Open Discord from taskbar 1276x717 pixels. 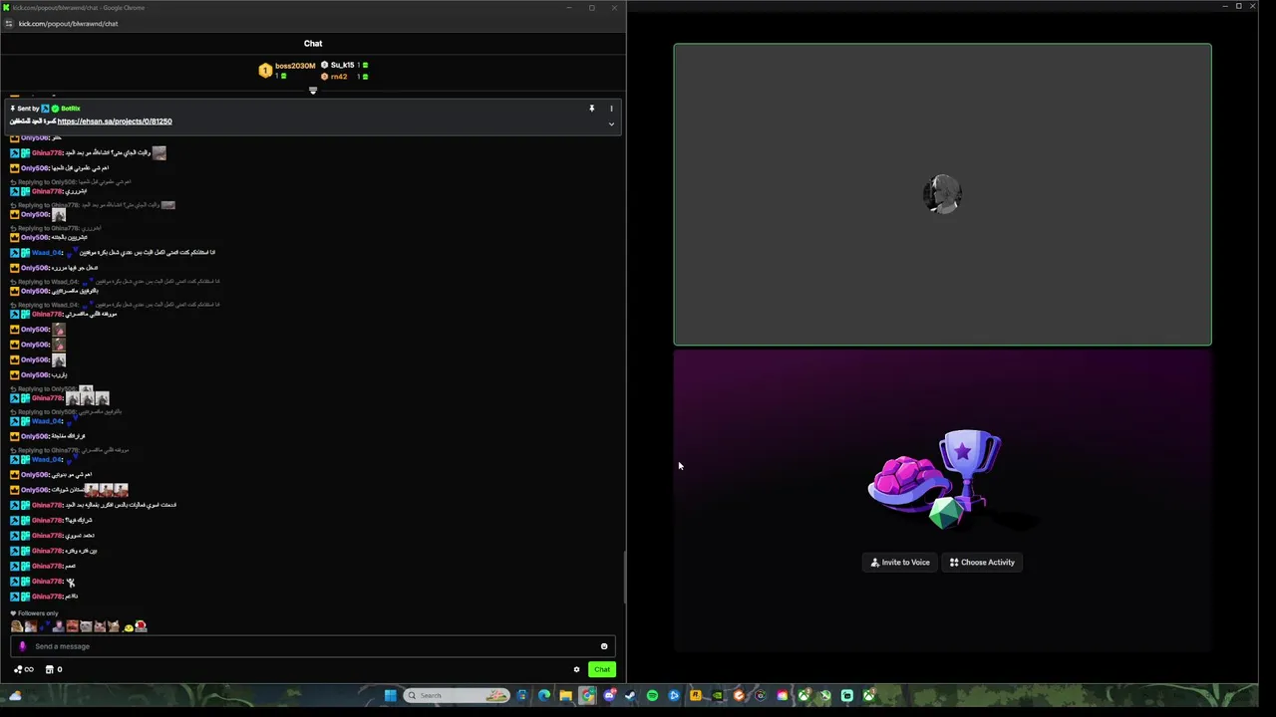tap(609, 695)
